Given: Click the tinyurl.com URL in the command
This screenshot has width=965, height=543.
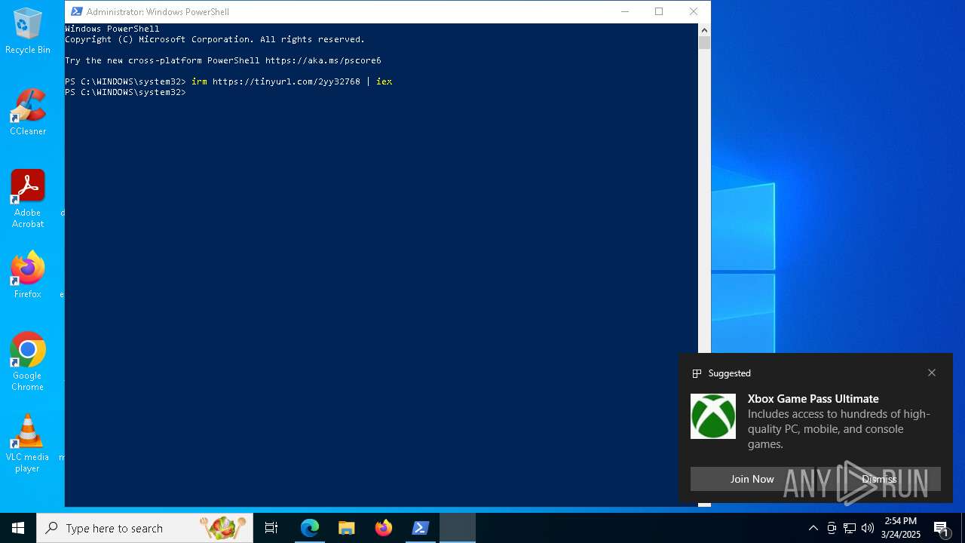Looking at the screenshot, I should [286, 81].
